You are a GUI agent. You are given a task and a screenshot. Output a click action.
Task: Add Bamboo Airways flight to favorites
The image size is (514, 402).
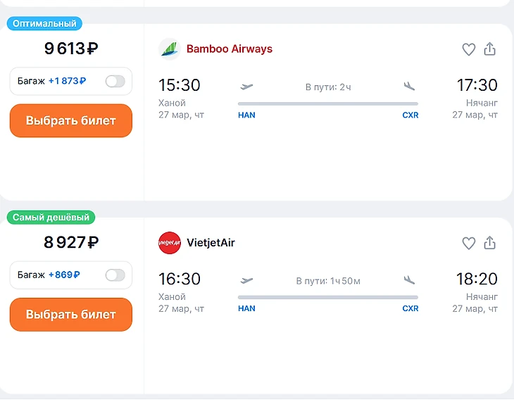tap(468, 49)
